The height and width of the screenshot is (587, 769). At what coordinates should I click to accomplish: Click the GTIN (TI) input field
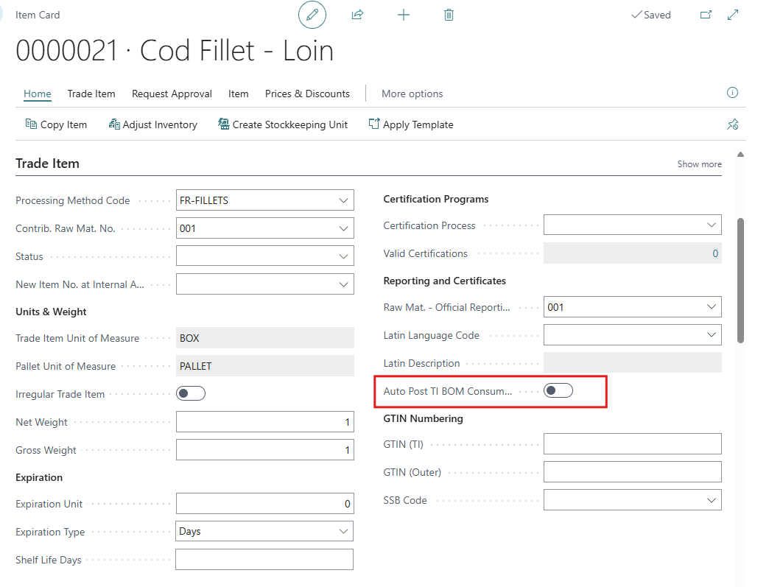point(633,444)
